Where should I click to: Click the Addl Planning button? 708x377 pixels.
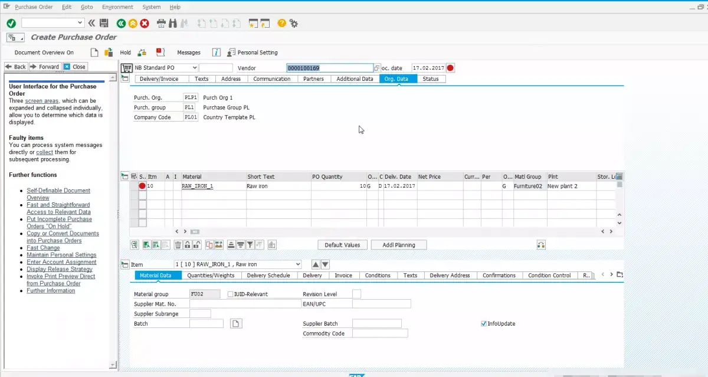tap(399, 245)
